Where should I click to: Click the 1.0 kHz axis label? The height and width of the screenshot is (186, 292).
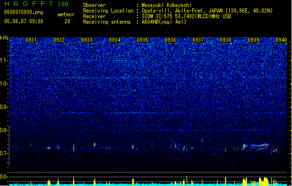4,84
